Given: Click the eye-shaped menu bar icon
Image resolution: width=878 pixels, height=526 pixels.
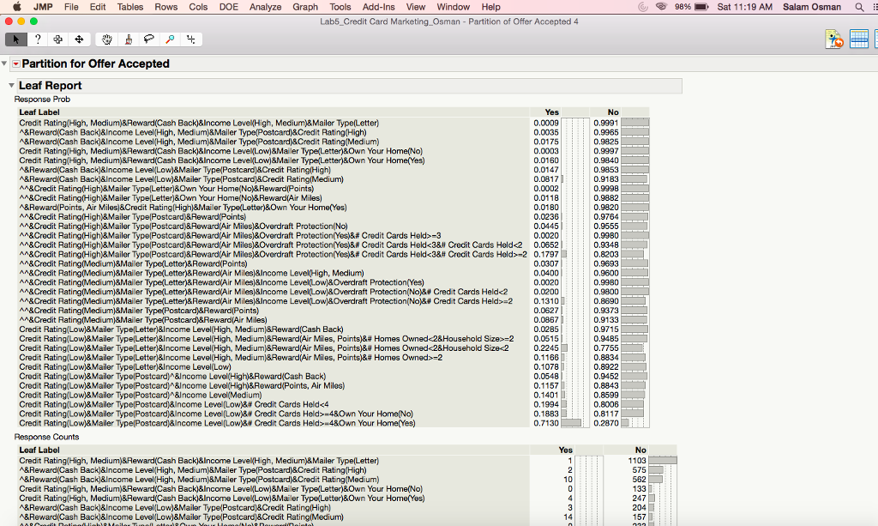Looking at the screenshot, I should click(x=661, y=7).
